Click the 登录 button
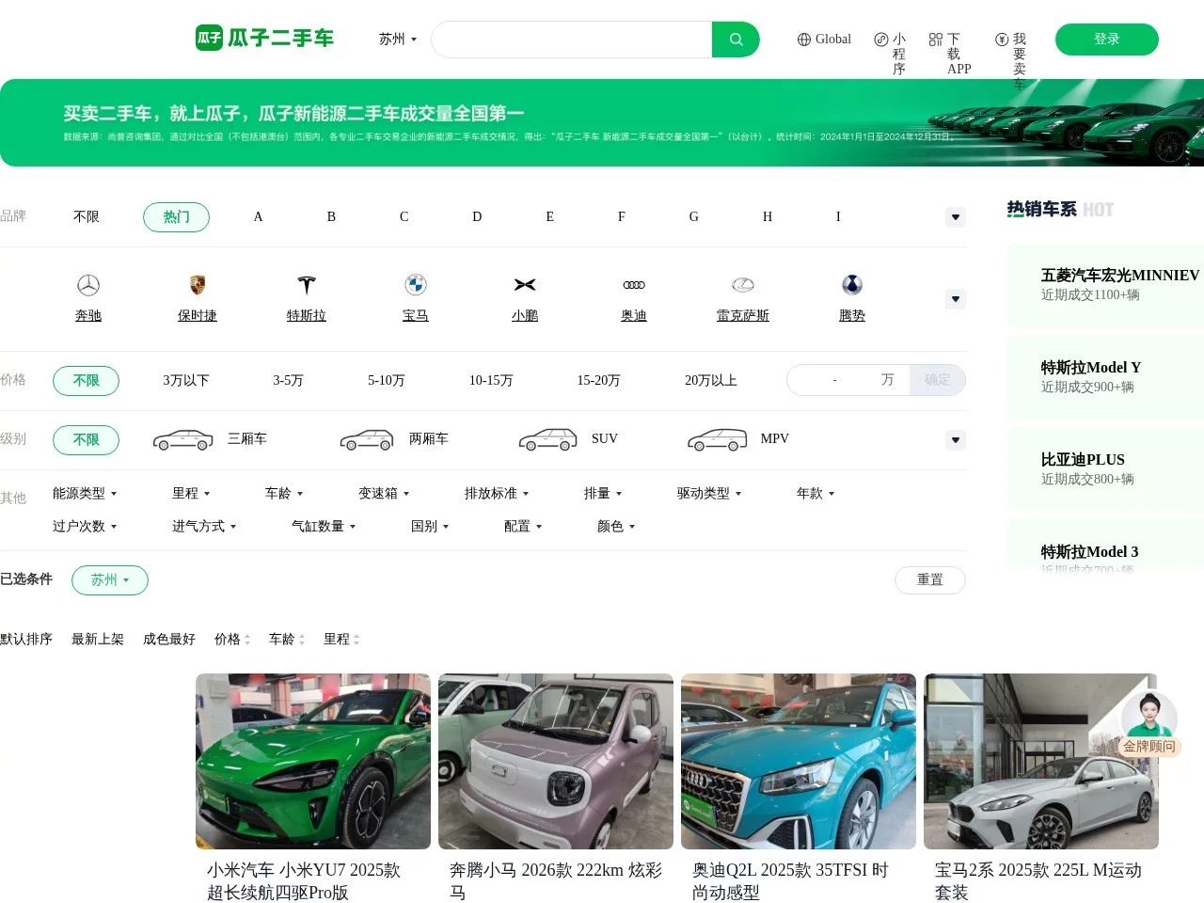 [1106, 40]
